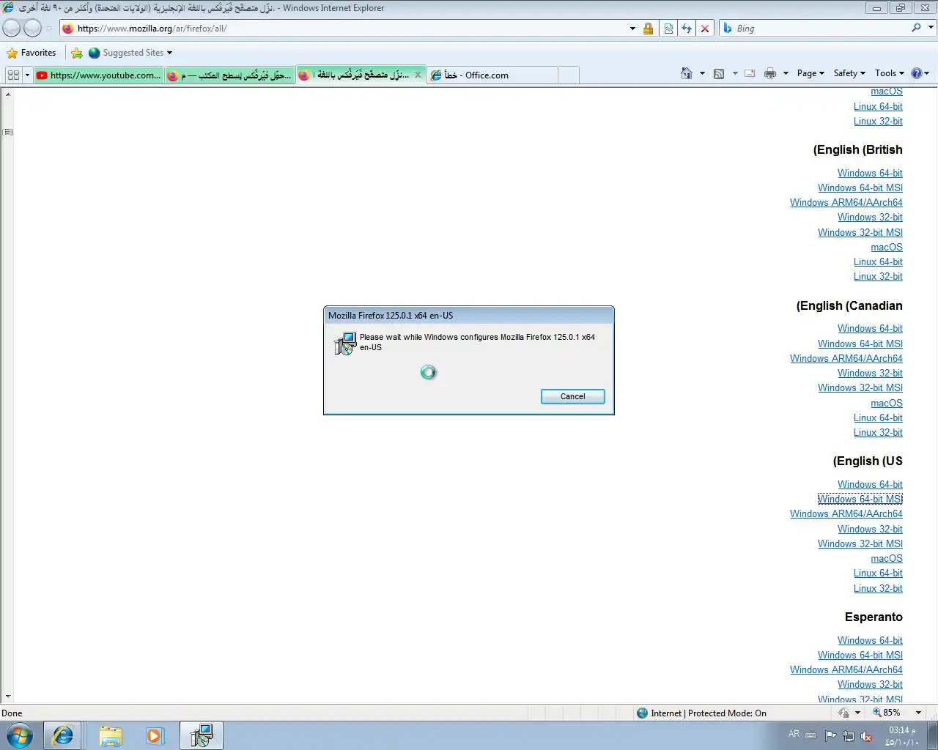Click the muted volume tray icon

(866, 736)
